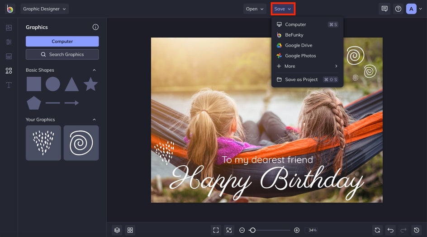The image size is (427, 237).
Task: Select the largest spiral on canvas
Action: [x=356, y=56]
